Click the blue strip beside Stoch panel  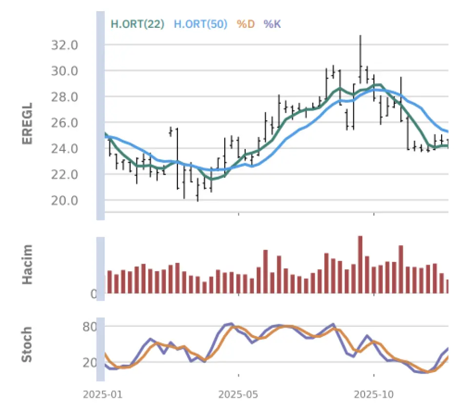pos(100,344)
